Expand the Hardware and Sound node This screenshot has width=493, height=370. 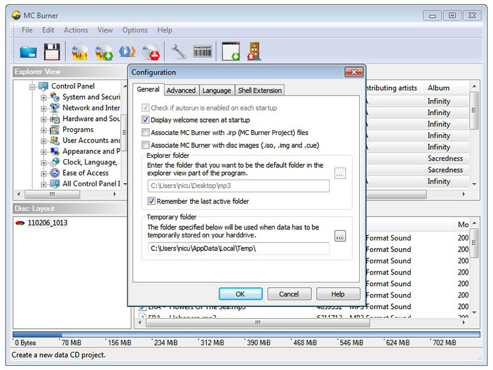(43, 120)
